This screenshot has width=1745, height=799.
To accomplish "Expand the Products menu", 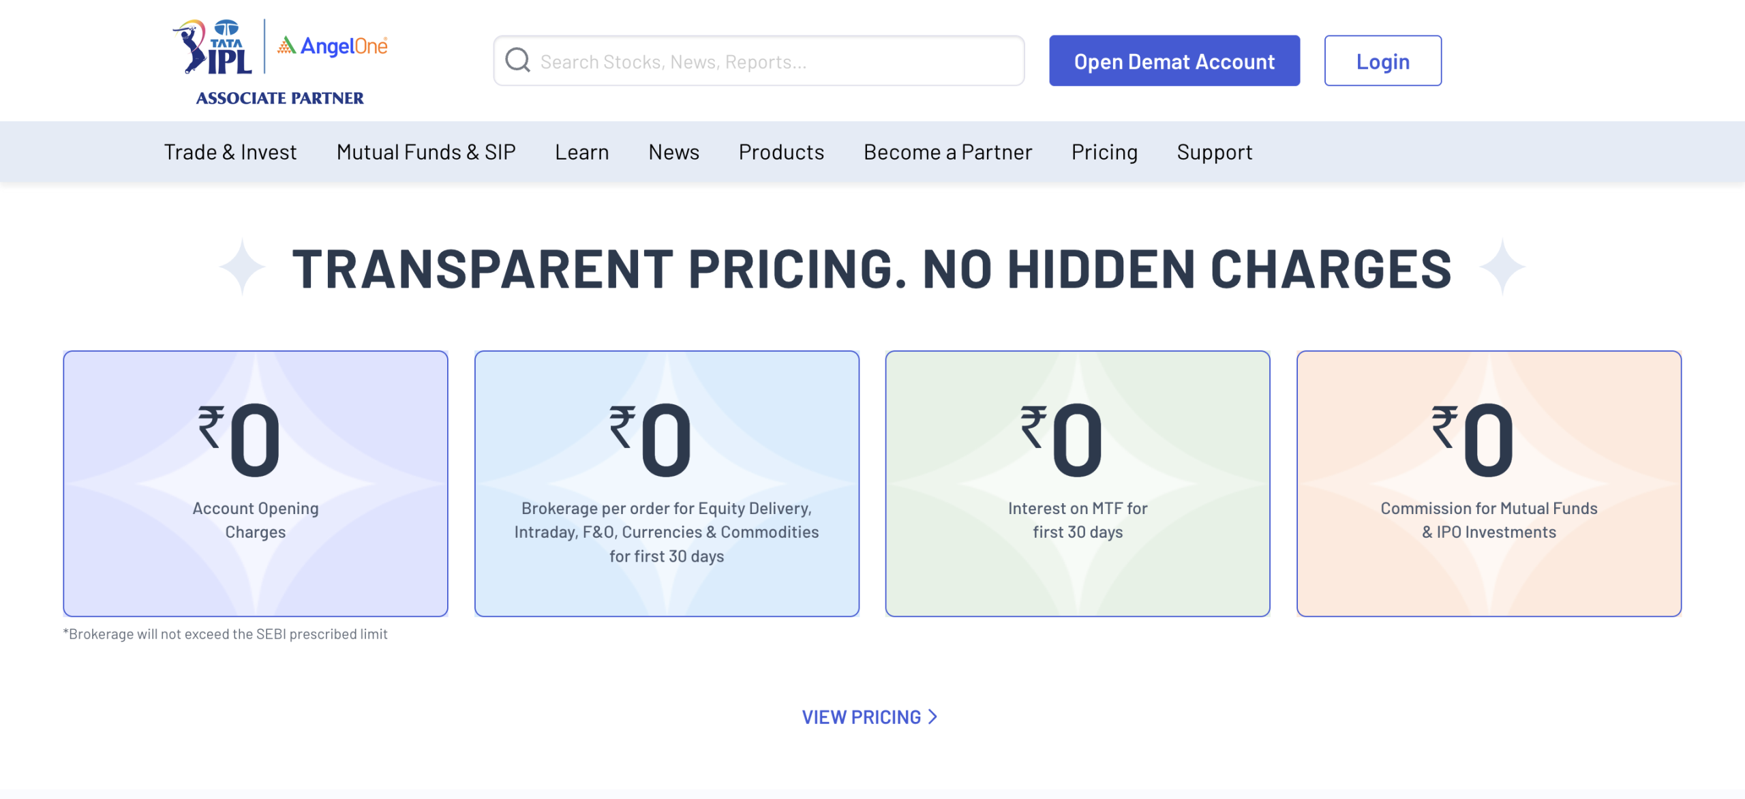I will tap(781, 151).
